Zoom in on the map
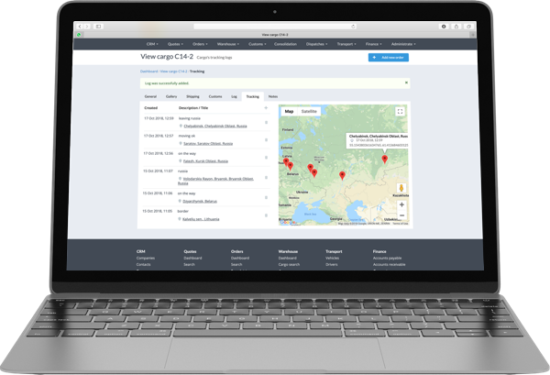Viewport: 550px width, 375px height. pos(402,204)
